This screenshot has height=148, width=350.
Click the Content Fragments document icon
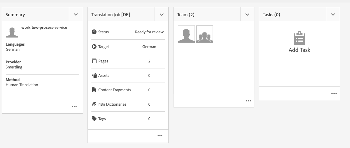coord(94,90)
